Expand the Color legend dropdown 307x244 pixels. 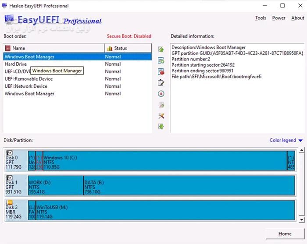pos(286,140)
